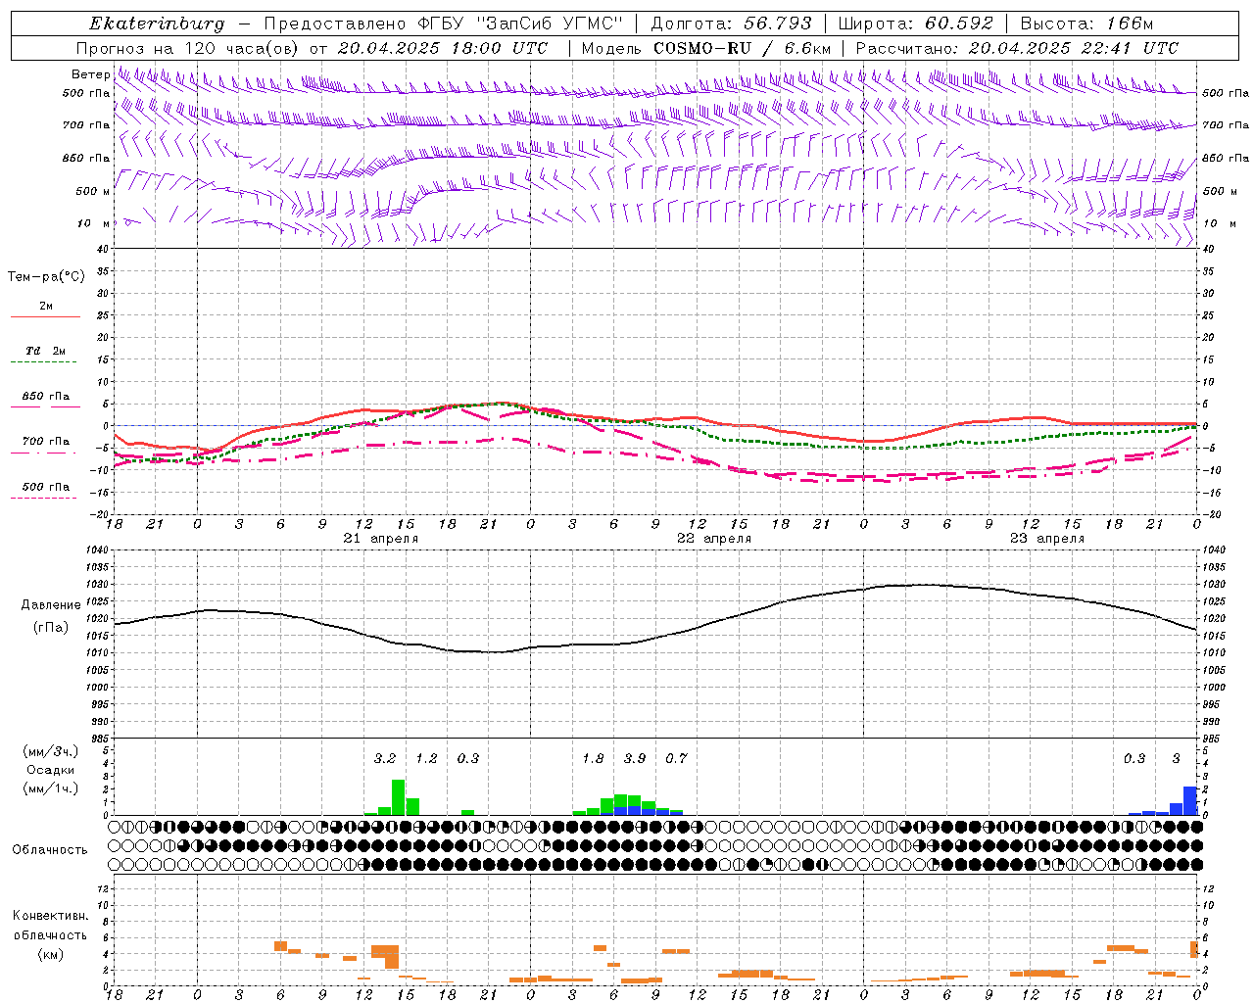Click the Долгота: 56.793 value

731,24
